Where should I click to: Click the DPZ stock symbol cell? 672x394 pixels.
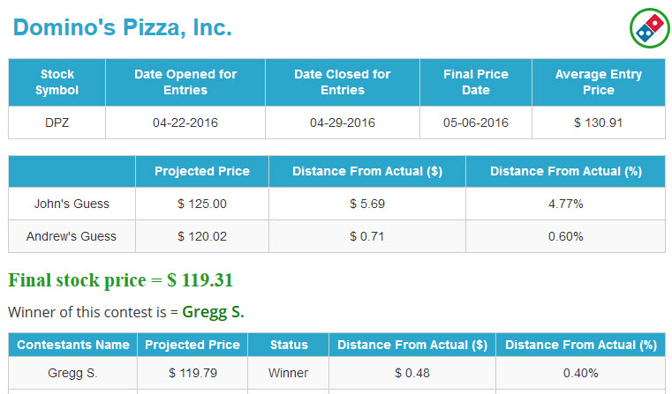[57, 123]
